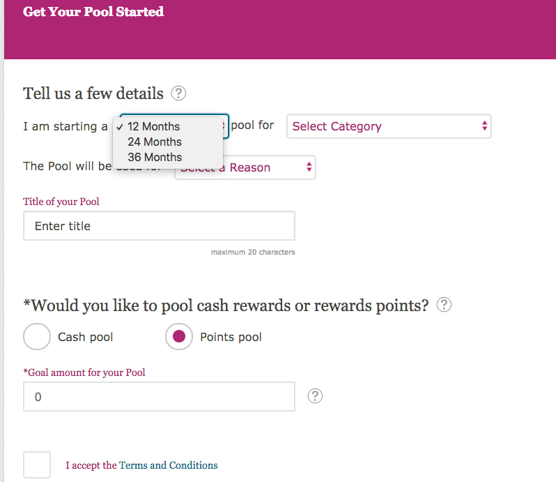The image size is (556, 482).
Task: Open the Select Category dropdown
Action: click(389, 126)
